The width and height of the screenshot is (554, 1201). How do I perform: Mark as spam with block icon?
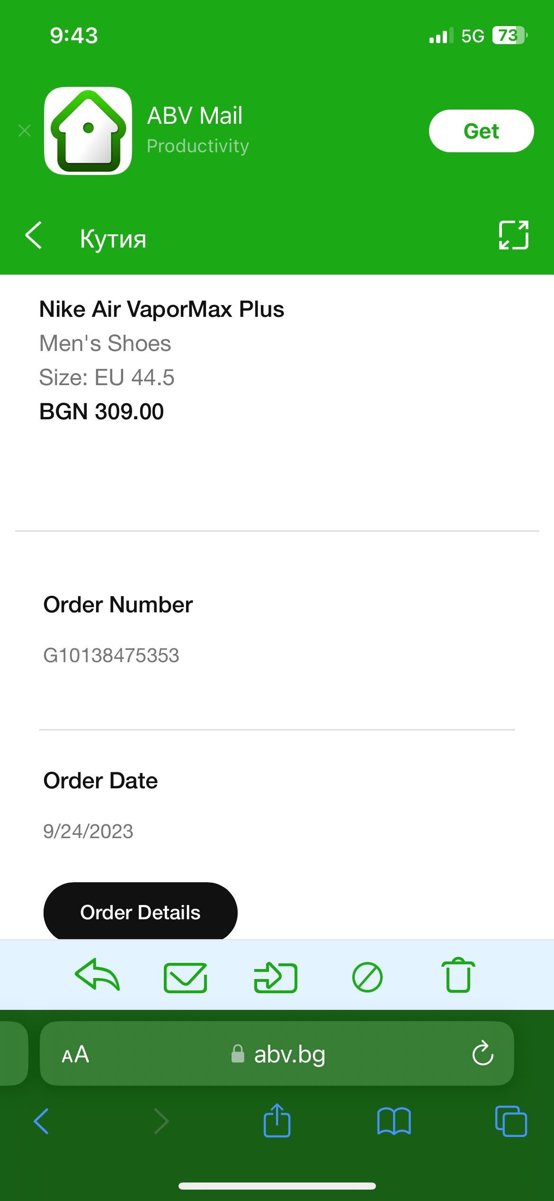click(x=367, y=978)
